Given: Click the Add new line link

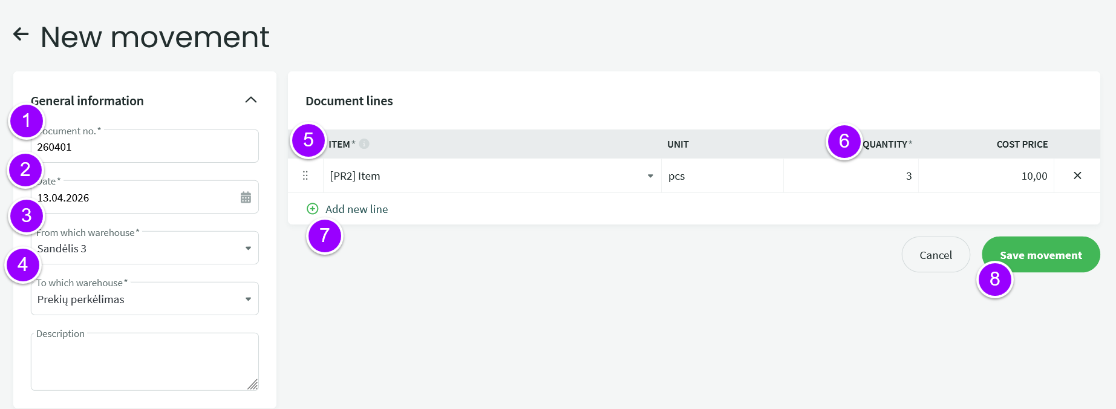Looking at the screenshot, I should pyautogui.click(x=356, y=209).
